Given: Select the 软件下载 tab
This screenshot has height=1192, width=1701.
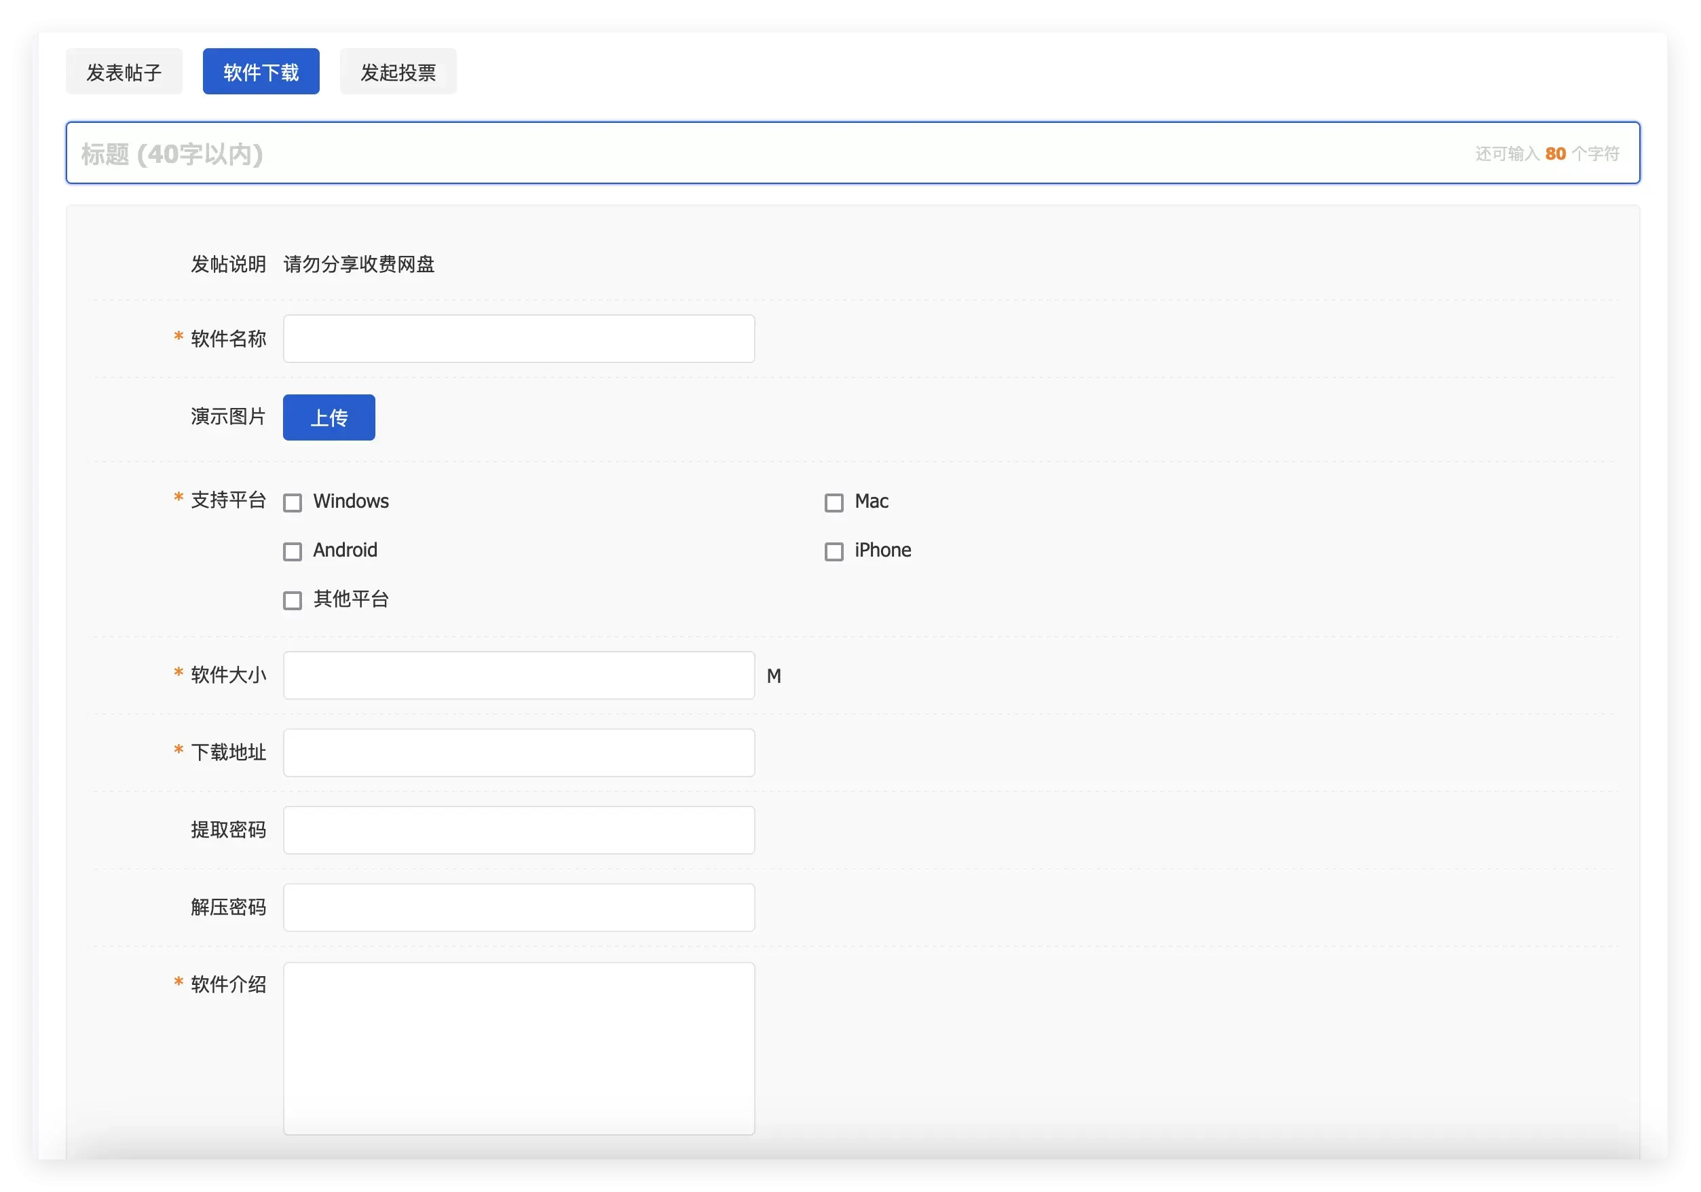Looking at the screenshot, I should tap(261, 72).
